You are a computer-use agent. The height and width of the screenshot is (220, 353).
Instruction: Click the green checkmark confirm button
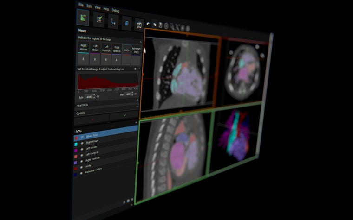point(124,115)
